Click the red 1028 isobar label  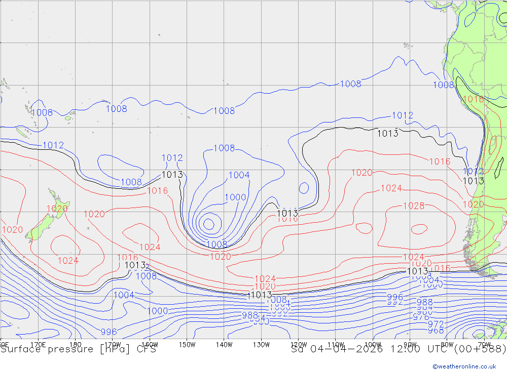(414, 205)
